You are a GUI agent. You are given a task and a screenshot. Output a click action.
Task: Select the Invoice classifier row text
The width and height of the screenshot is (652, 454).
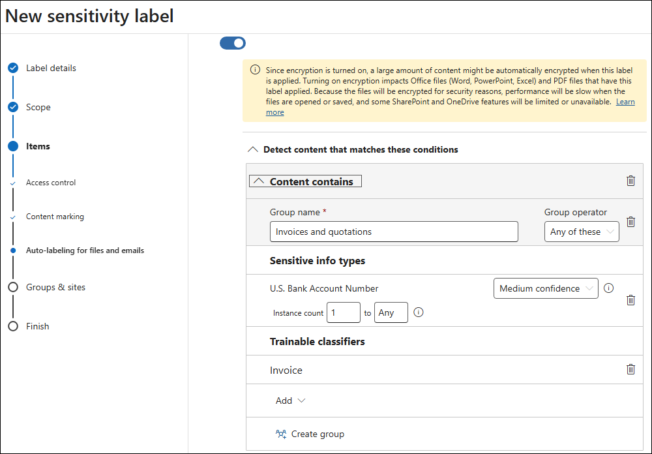(286, 370)
